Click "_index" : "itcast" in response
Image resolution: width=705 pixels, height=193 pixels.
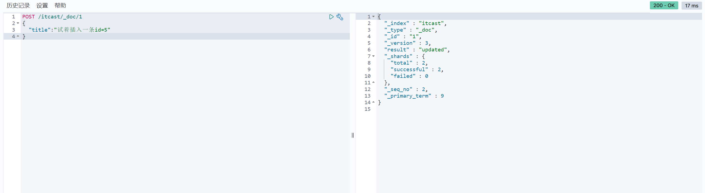click(415, 23)
